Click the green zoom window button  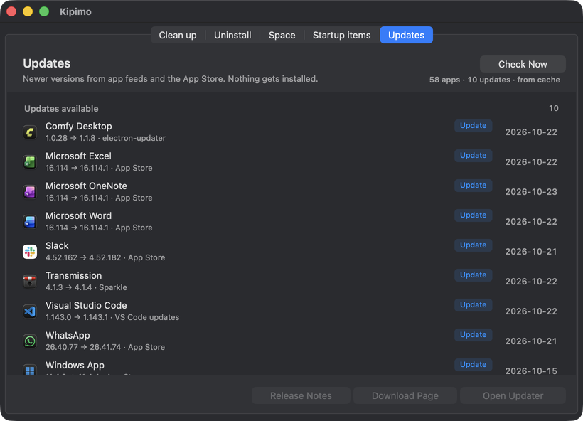44,11
